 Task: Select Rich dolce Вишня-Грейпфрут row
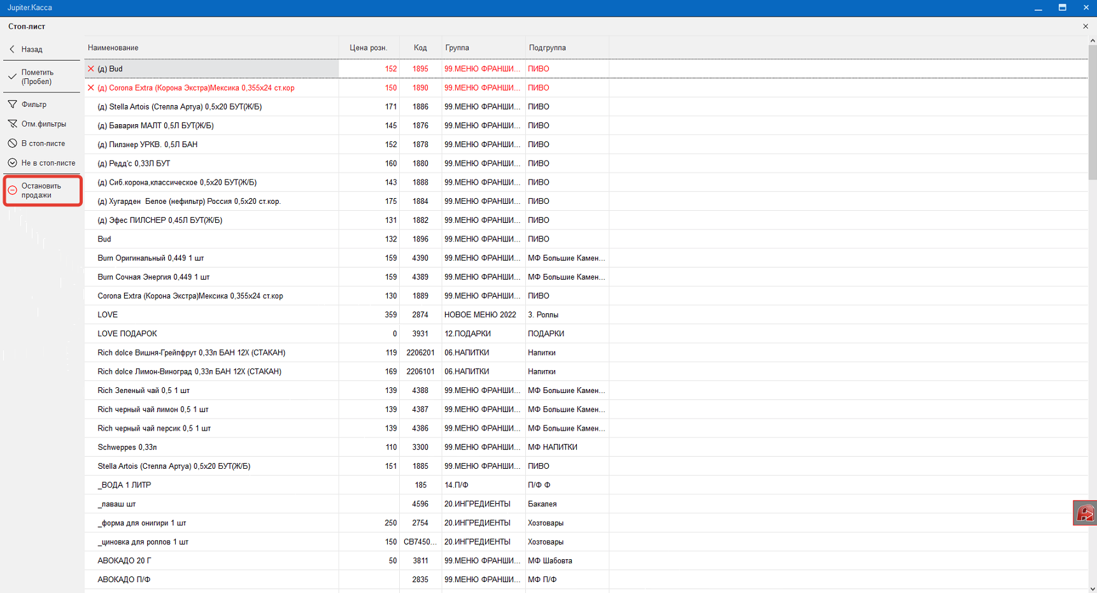click(x=586, y=353)
